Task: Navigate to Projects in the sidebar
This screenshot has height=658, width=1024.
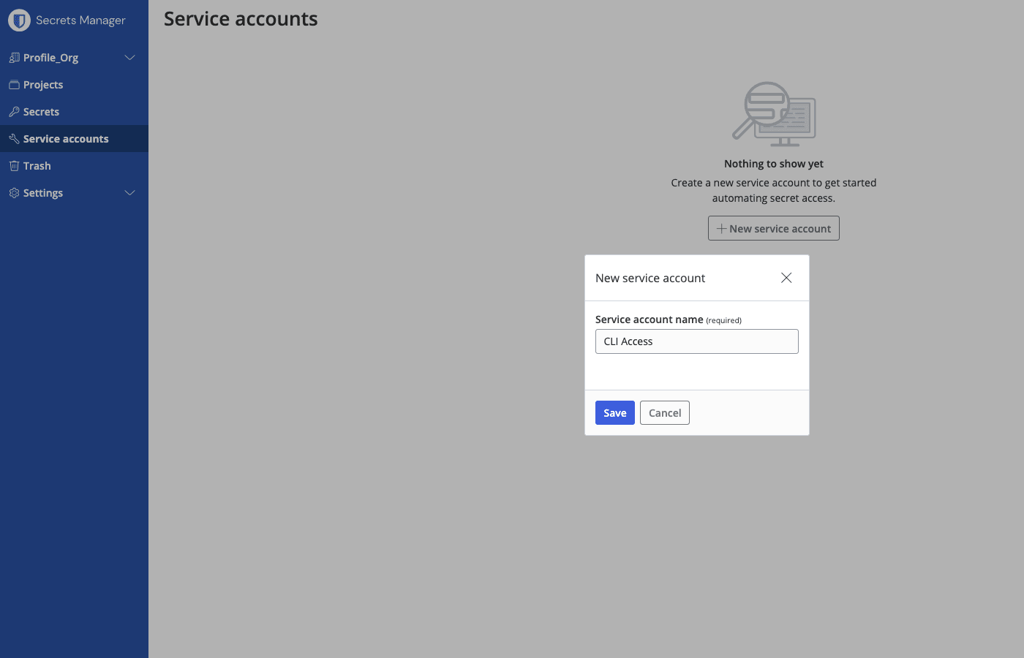Action: click(x=42, y=84)
